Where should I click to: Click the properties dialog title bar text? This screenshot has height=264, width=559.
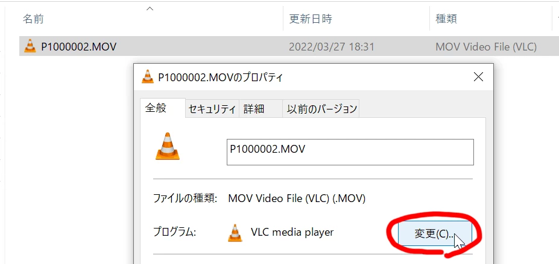click(221, 78)
